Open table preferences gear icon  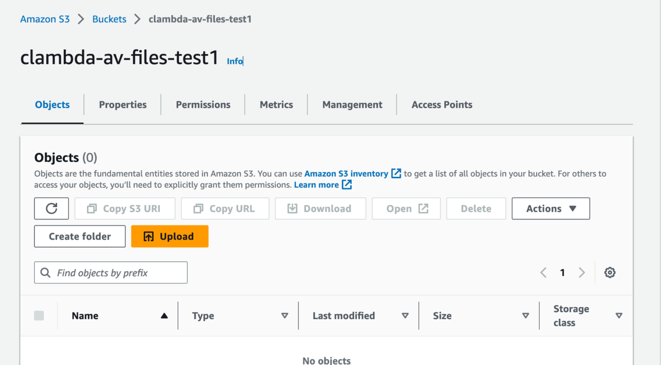click(x=610, y=273)
